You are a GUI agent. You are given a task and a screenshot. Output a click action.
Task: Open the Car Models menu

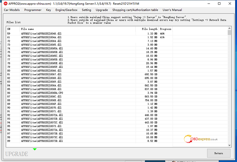click(x=12, y=10)
